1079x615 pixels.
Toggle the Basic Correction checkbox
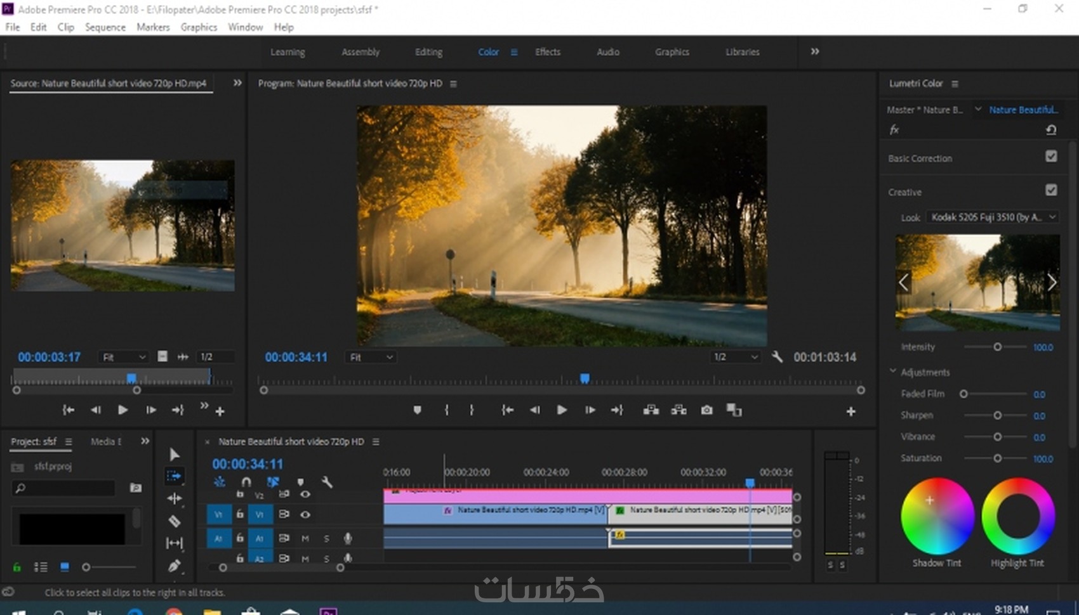click(1051, 157)
